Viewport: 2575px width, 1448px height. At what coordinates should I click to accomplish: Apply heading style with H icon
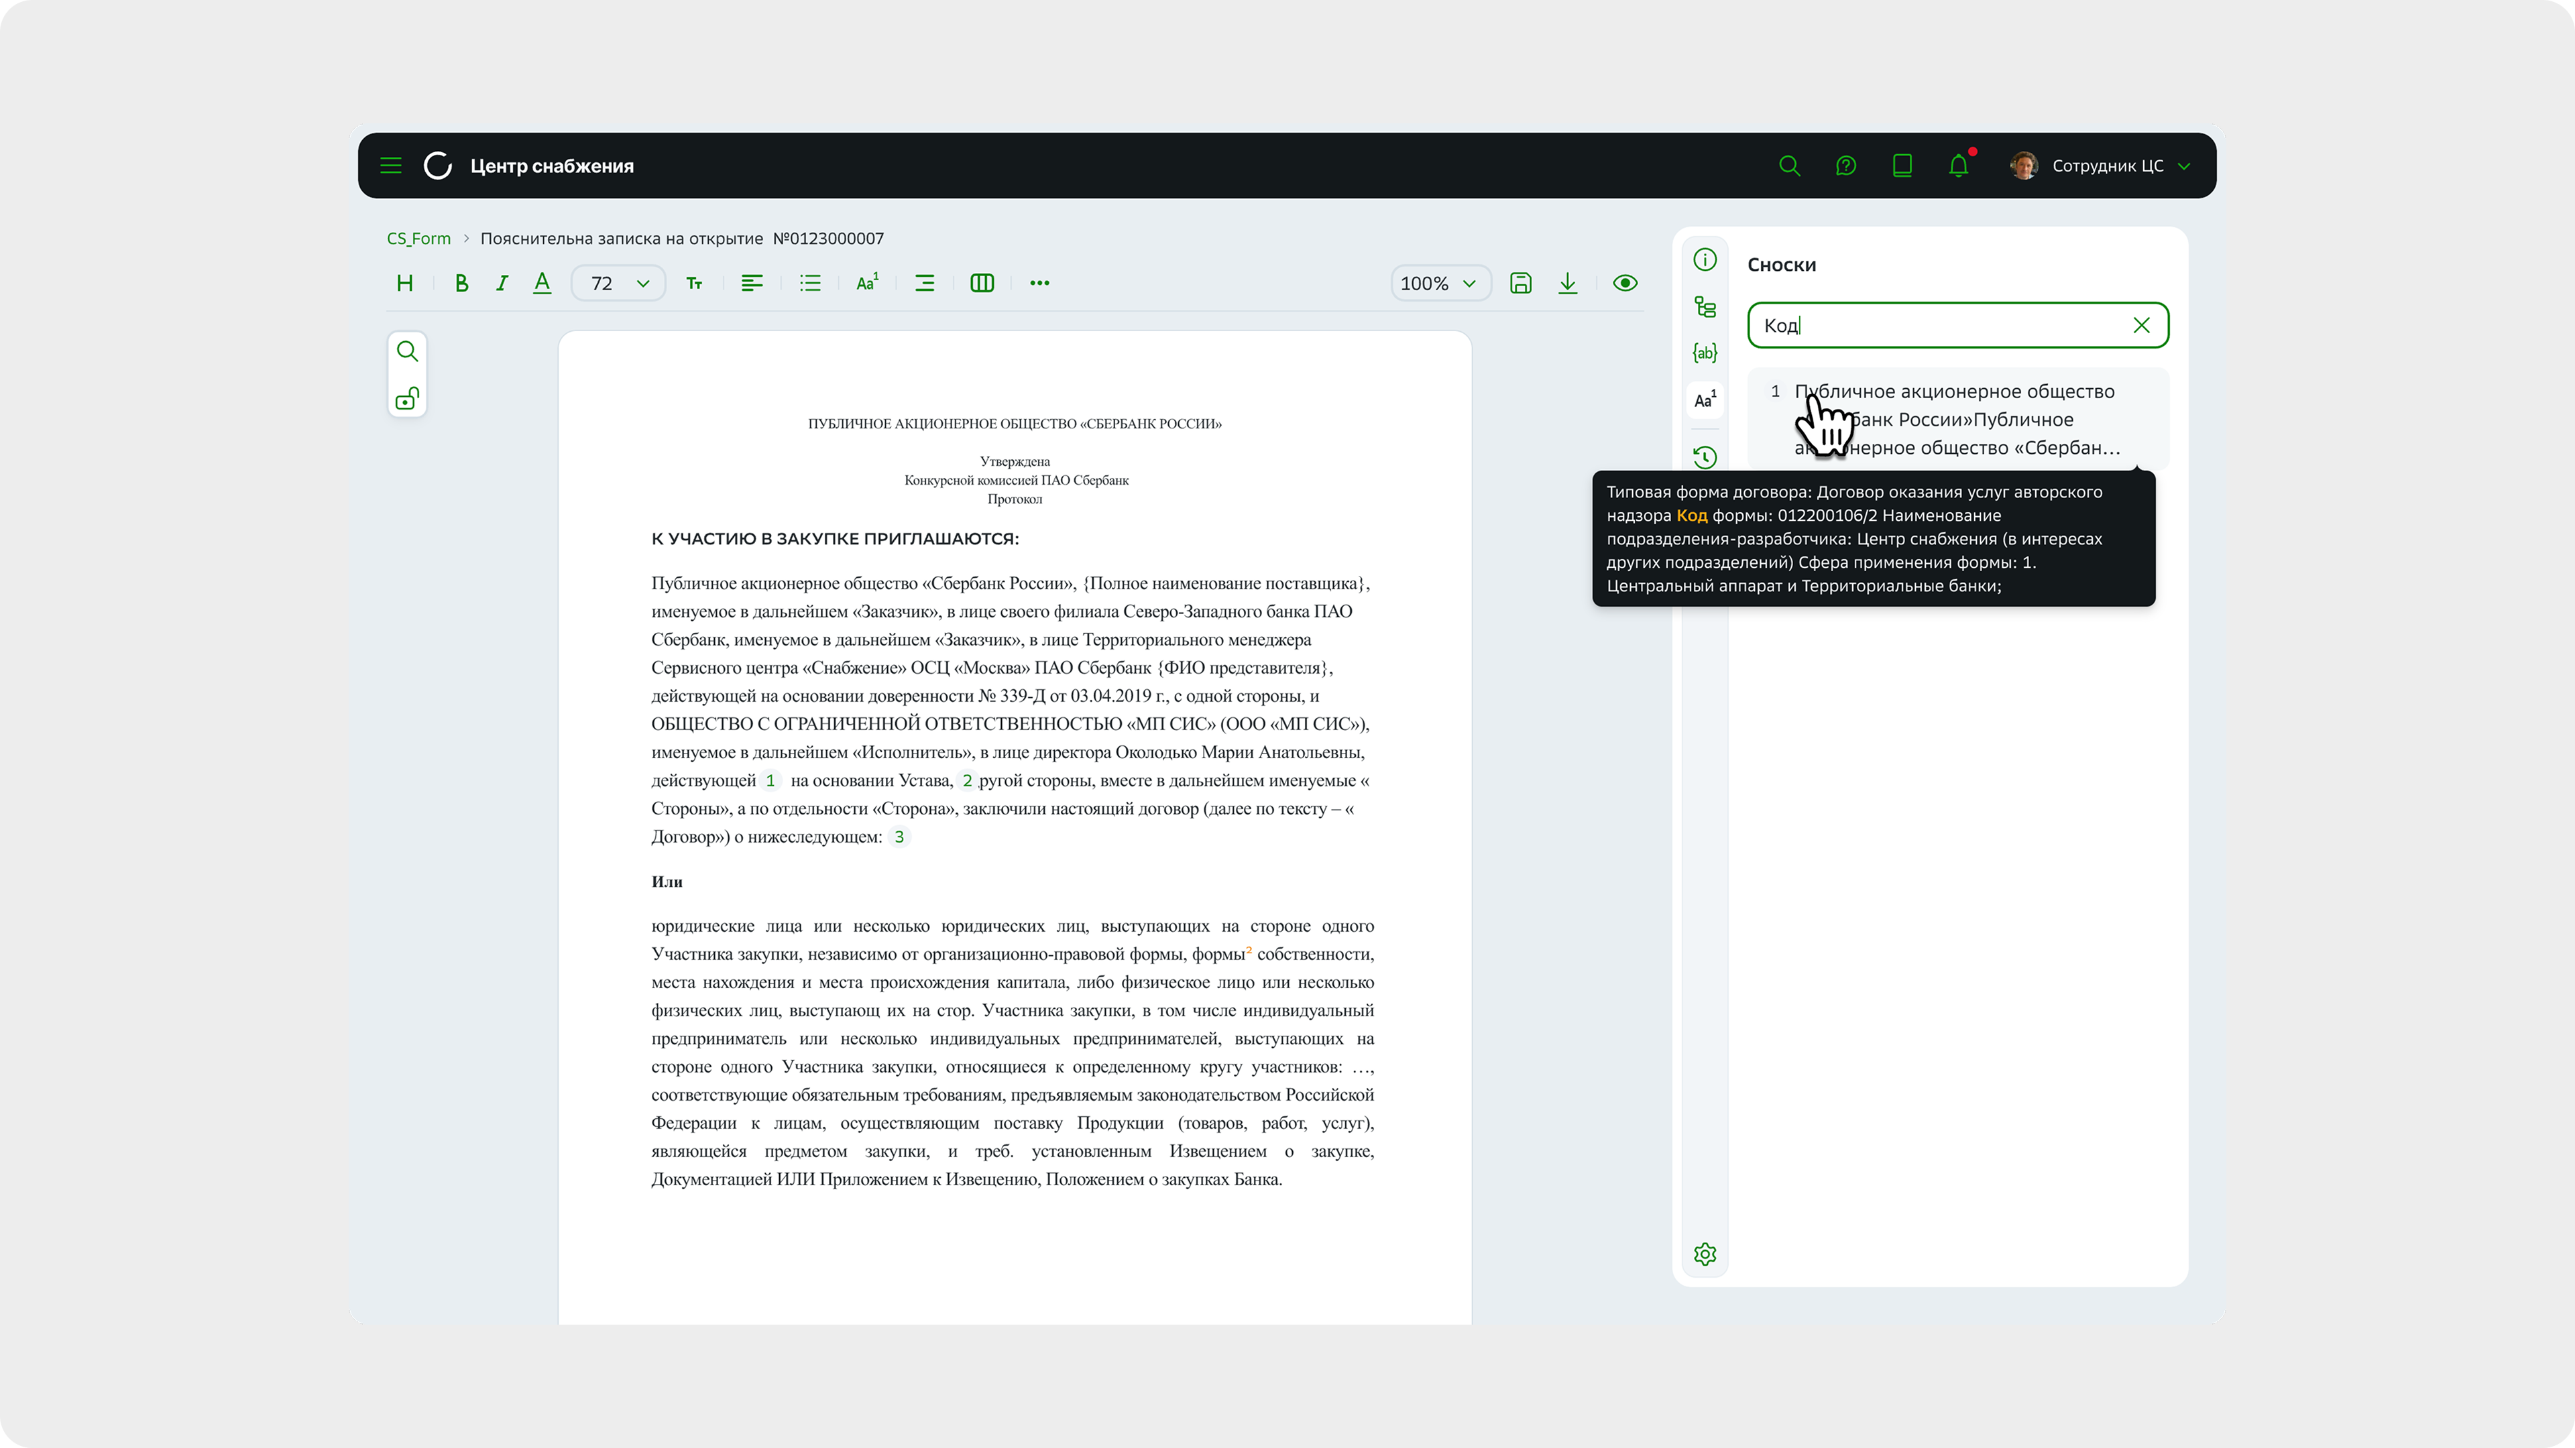[x=405, y=283]
